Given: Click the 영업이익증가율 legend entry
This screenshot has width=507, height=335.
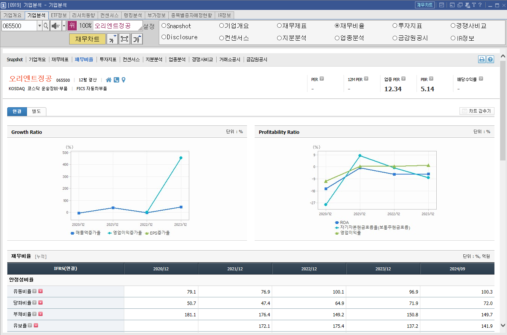Looking at the screenshot, I should (125, 233).
